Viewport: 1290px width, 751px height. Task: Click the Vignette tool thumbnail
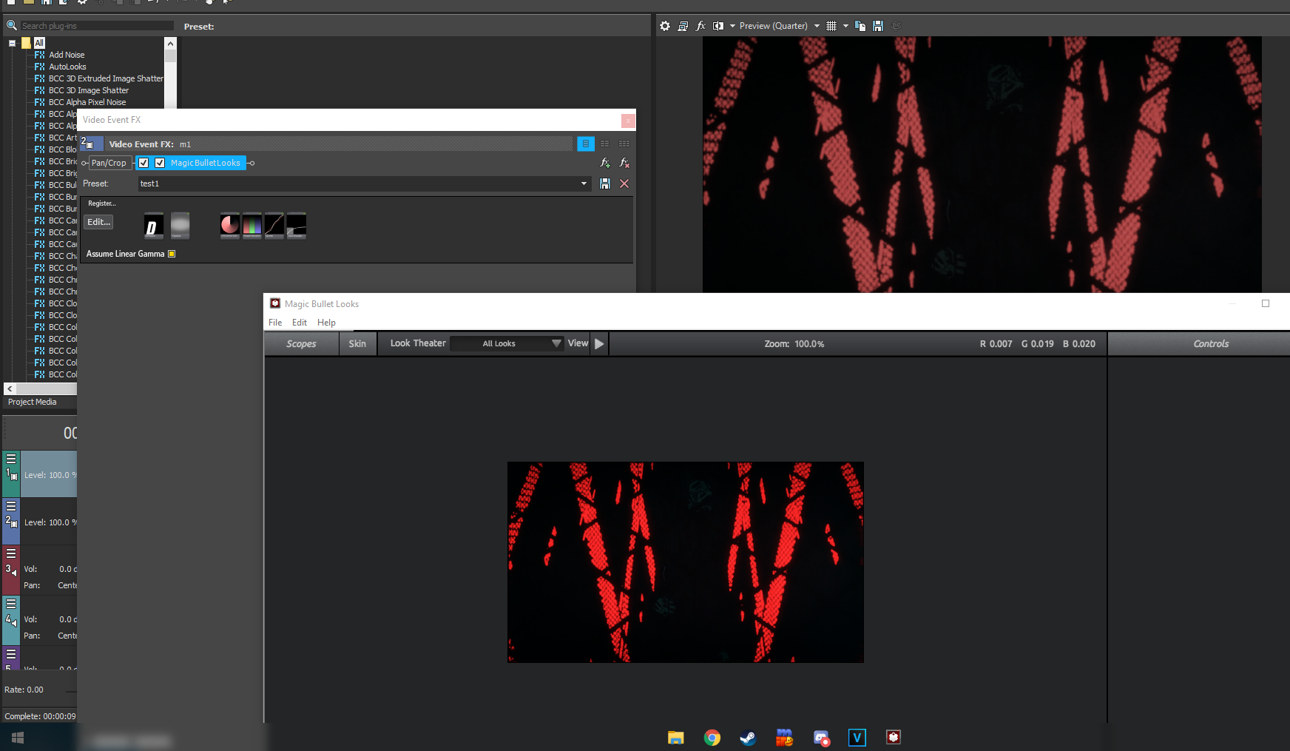[180, 226]
